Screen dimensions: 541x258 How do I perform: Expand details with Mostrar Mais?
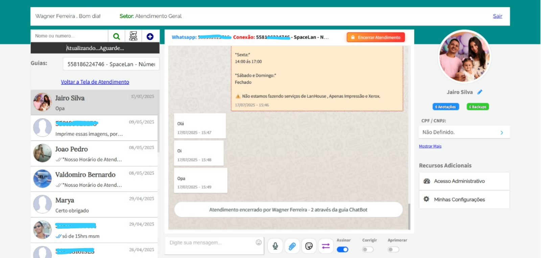[x=430, y=146]
